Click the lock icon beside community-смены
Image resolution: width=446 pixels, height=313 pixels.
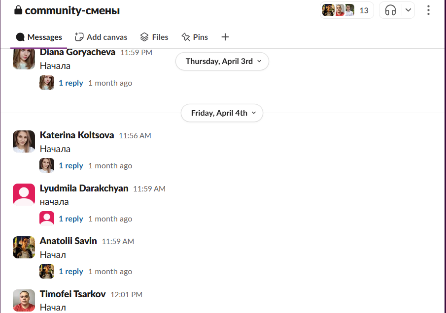[x=18, y=10]
